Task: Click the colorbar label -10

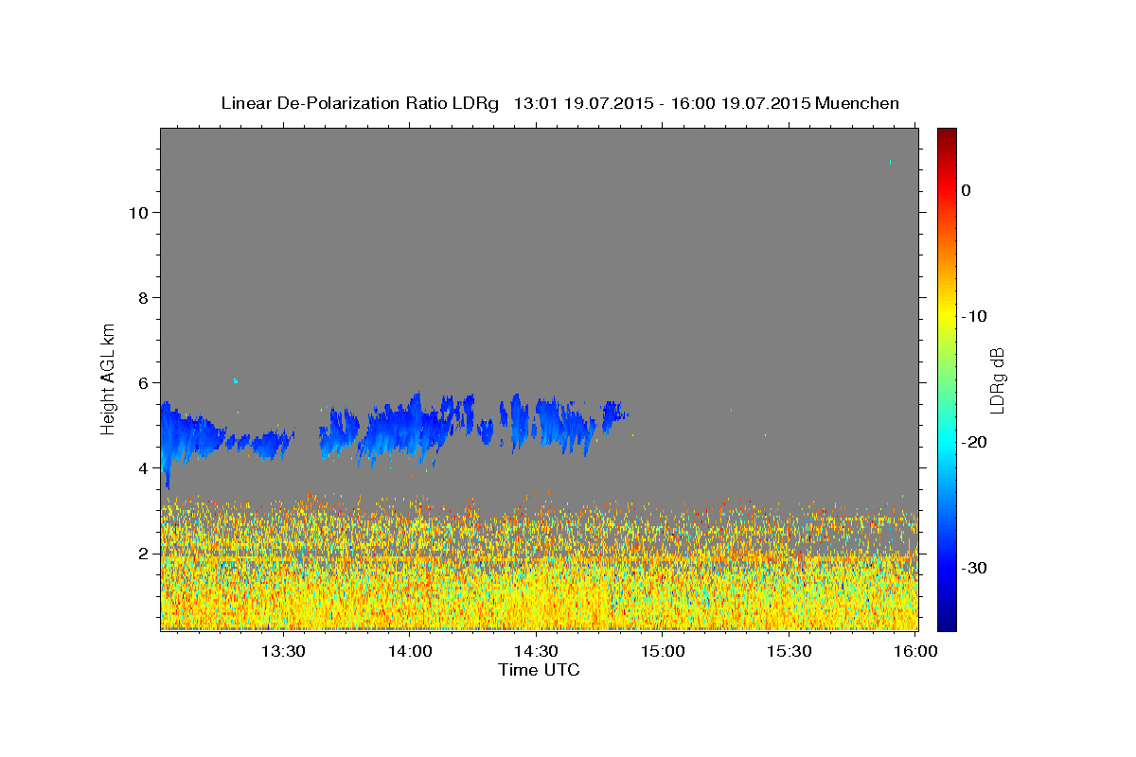Action: point(974,316)
